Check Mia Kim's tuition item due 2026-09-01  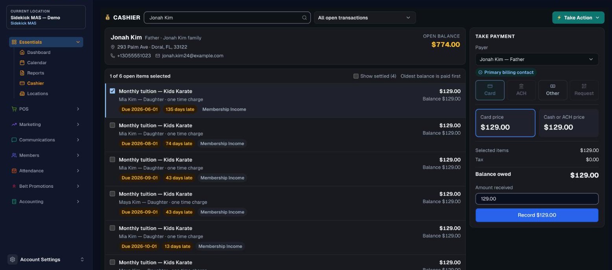tap(112, 159)
